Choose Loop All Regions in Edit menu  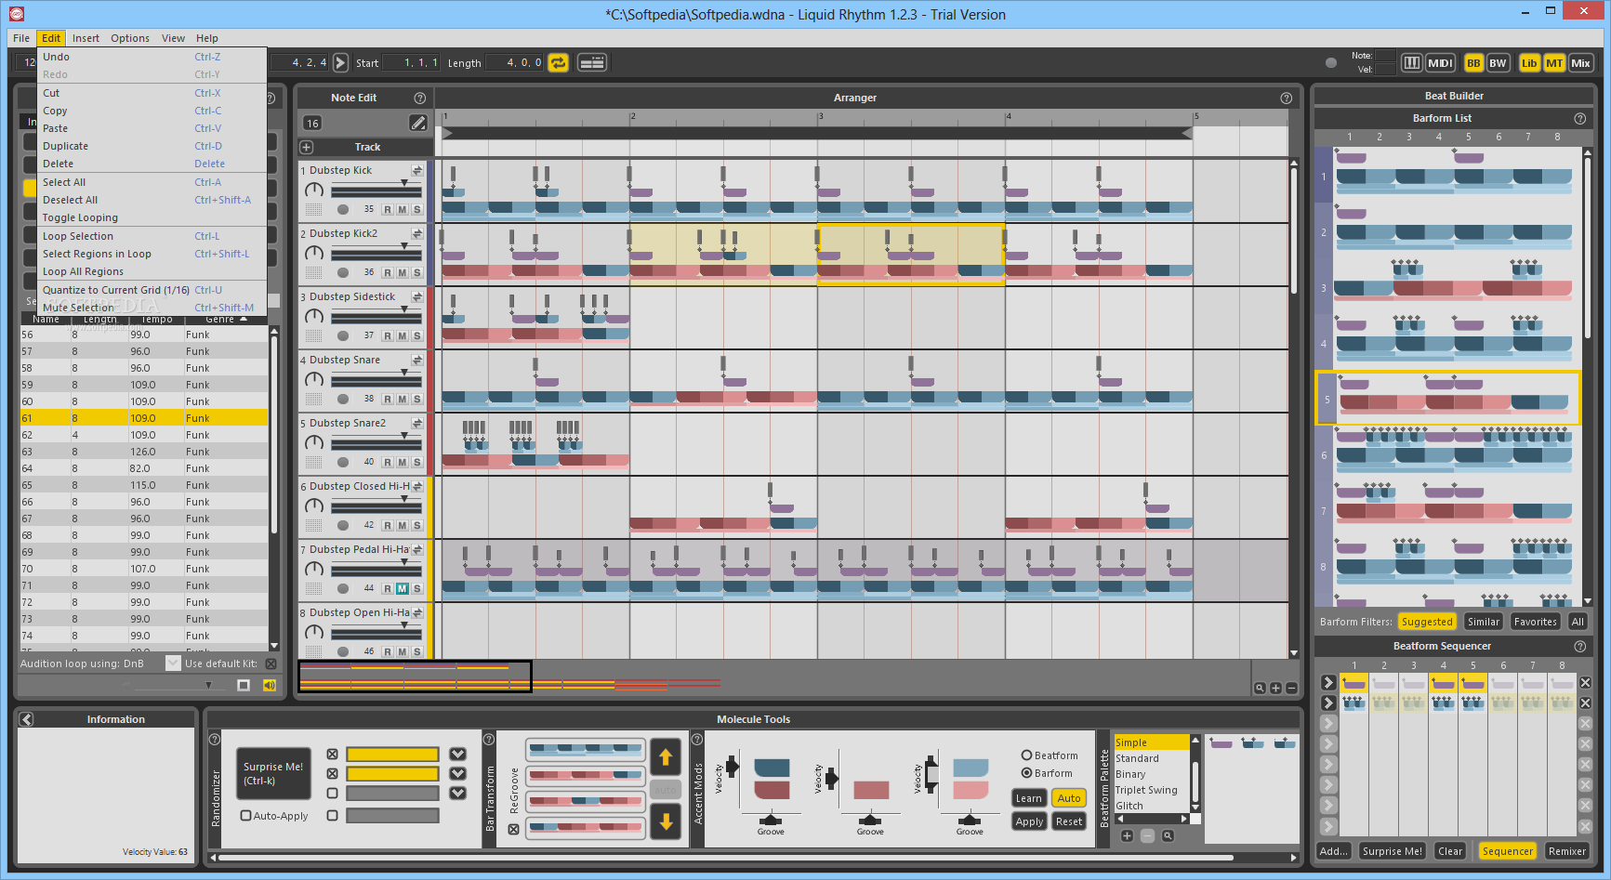point(152,271)
